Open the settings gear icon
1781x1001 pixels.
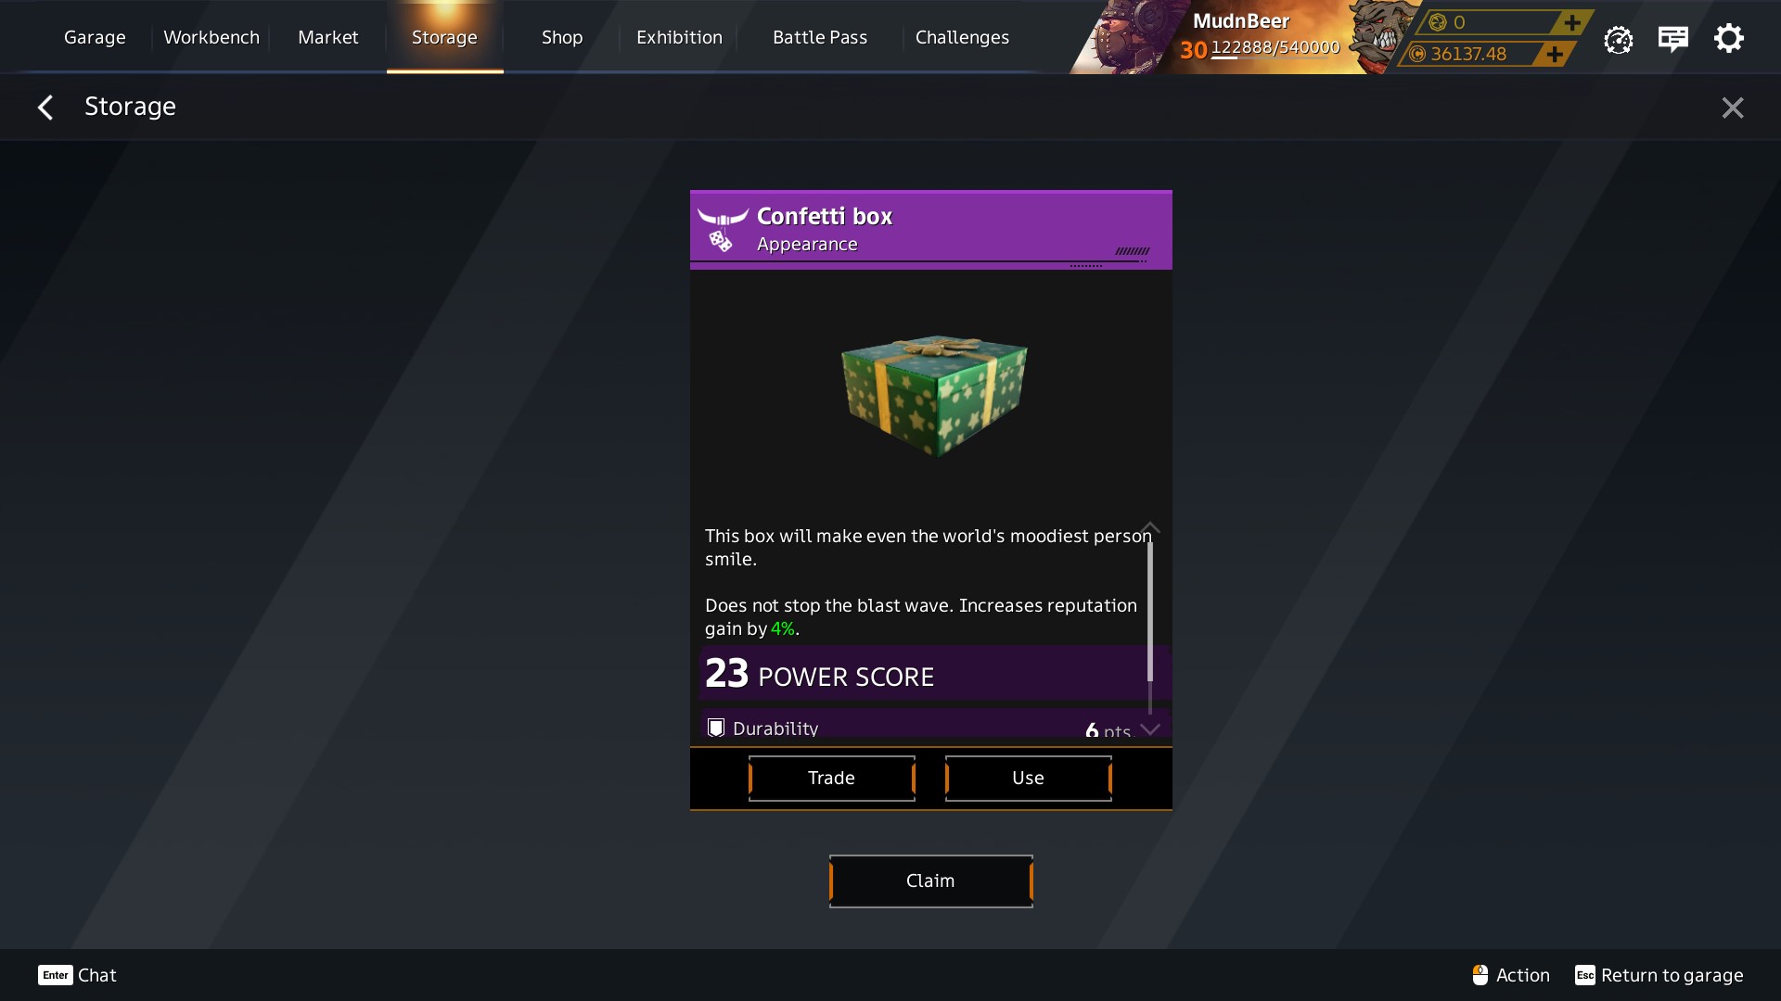coord(1728,38)
